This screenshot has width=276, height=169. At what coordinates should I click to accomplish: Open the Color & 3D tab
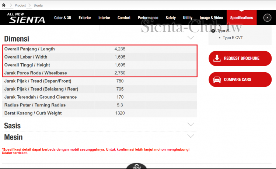tap(63, 18)
